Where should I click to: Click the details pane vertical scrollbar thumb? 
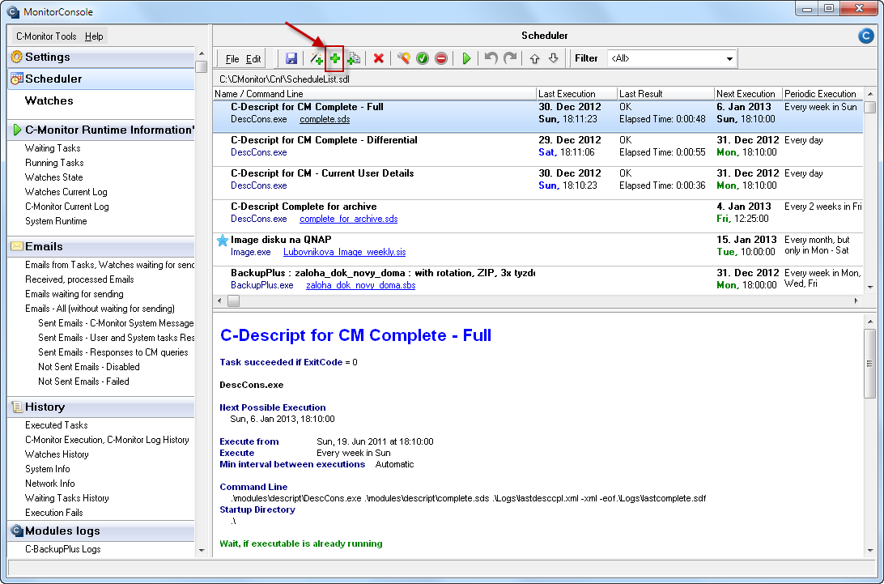point(870,364)
